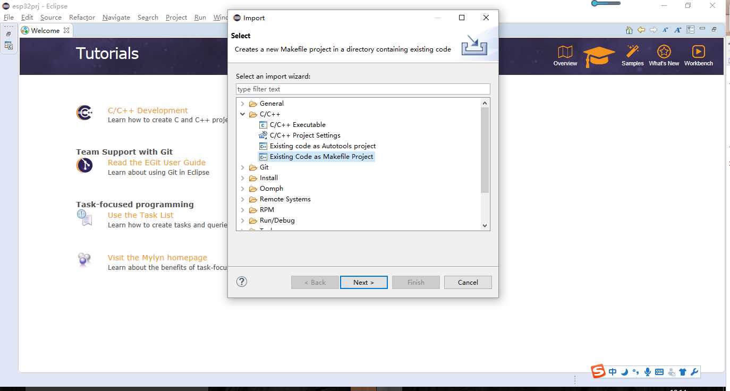
Task: Restore the Welcome view
Action: pos(714,30)
